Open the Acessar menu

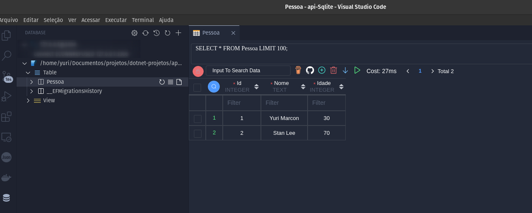tap(91, 20)
